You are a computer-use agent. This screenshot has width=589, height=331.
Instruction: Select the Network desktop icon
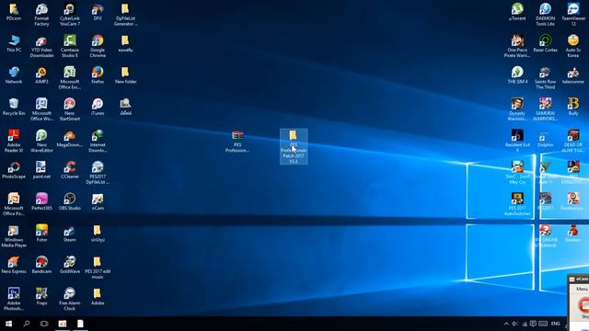14,75
